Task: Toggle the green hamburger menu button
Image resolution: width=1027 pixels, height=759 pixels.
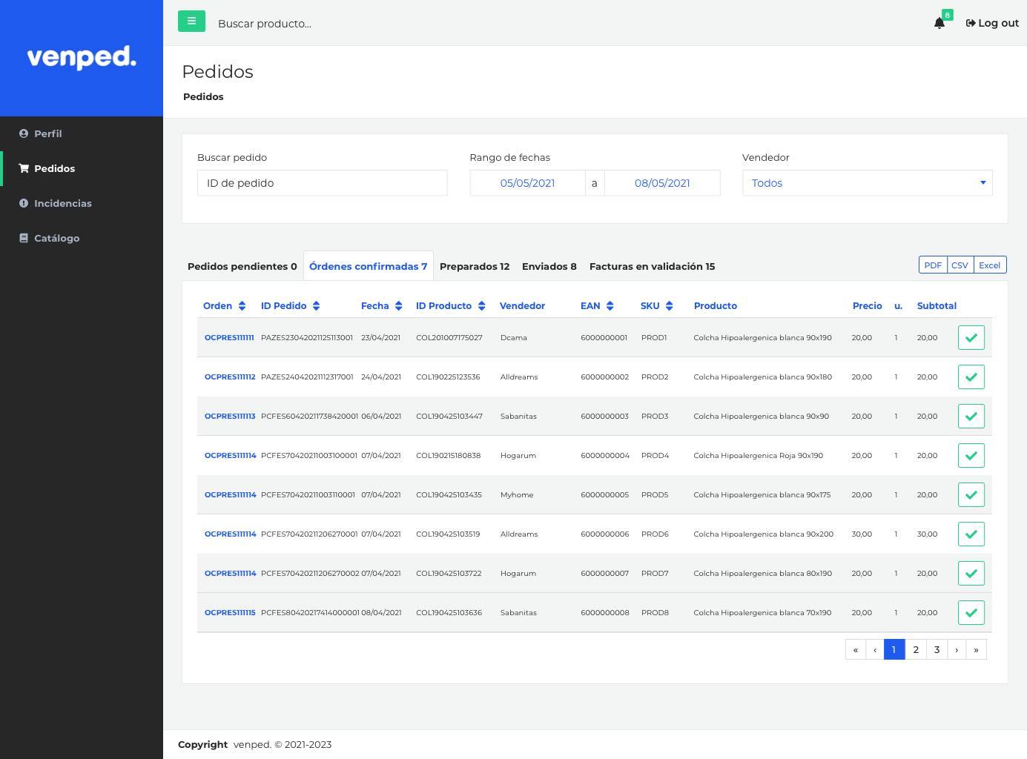Action: [x=191, y=21]
